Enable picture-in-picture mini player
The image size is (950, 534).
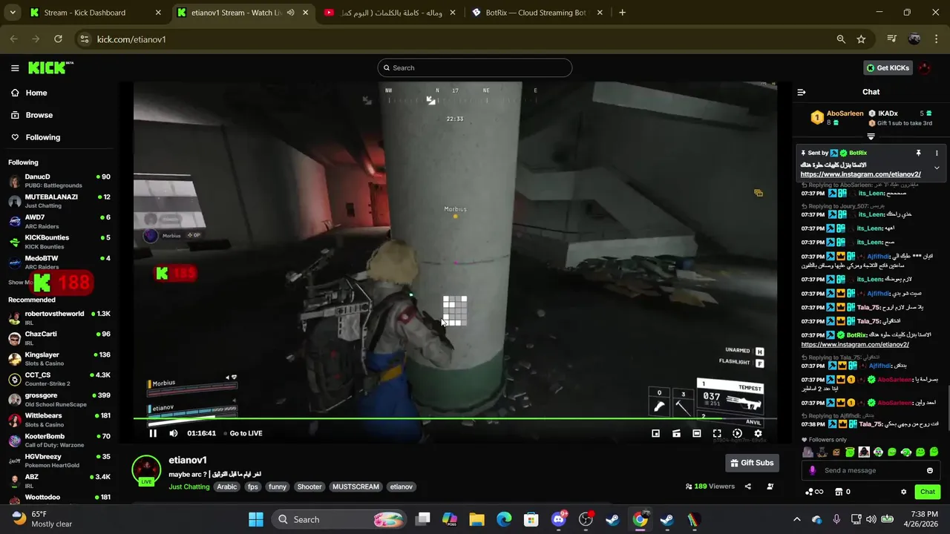[x=655, y=433]
